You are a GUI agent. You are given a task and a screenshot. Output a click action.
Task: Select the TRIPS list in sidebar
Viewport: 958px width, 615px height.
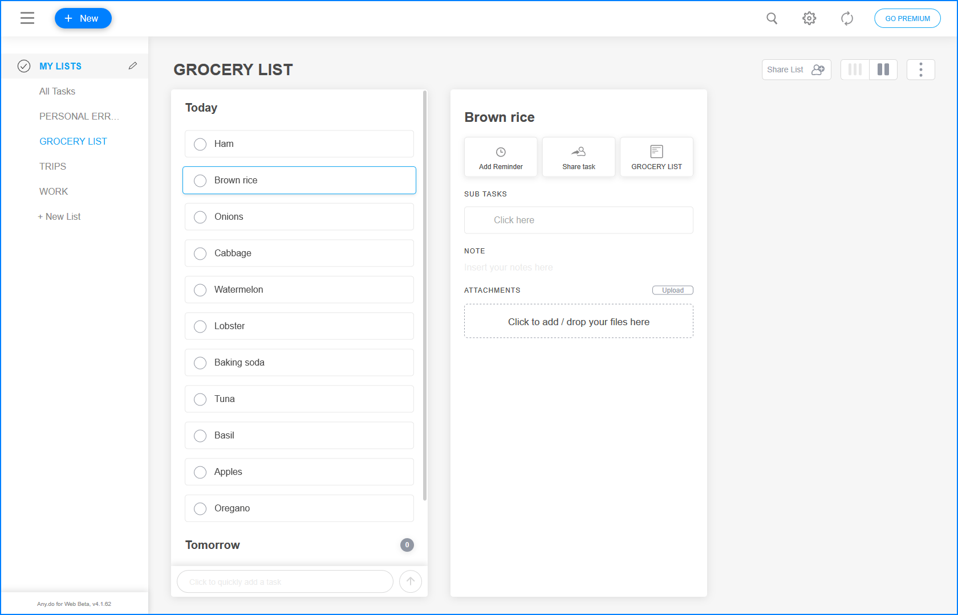52,166
